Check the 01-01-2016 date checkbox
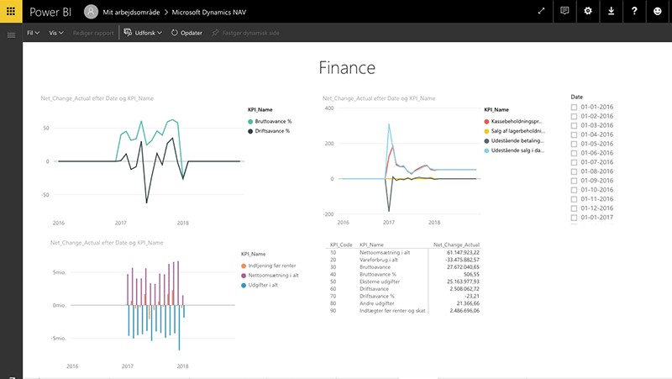Screen dimensions: 672x379 click(x=575, y=108)
